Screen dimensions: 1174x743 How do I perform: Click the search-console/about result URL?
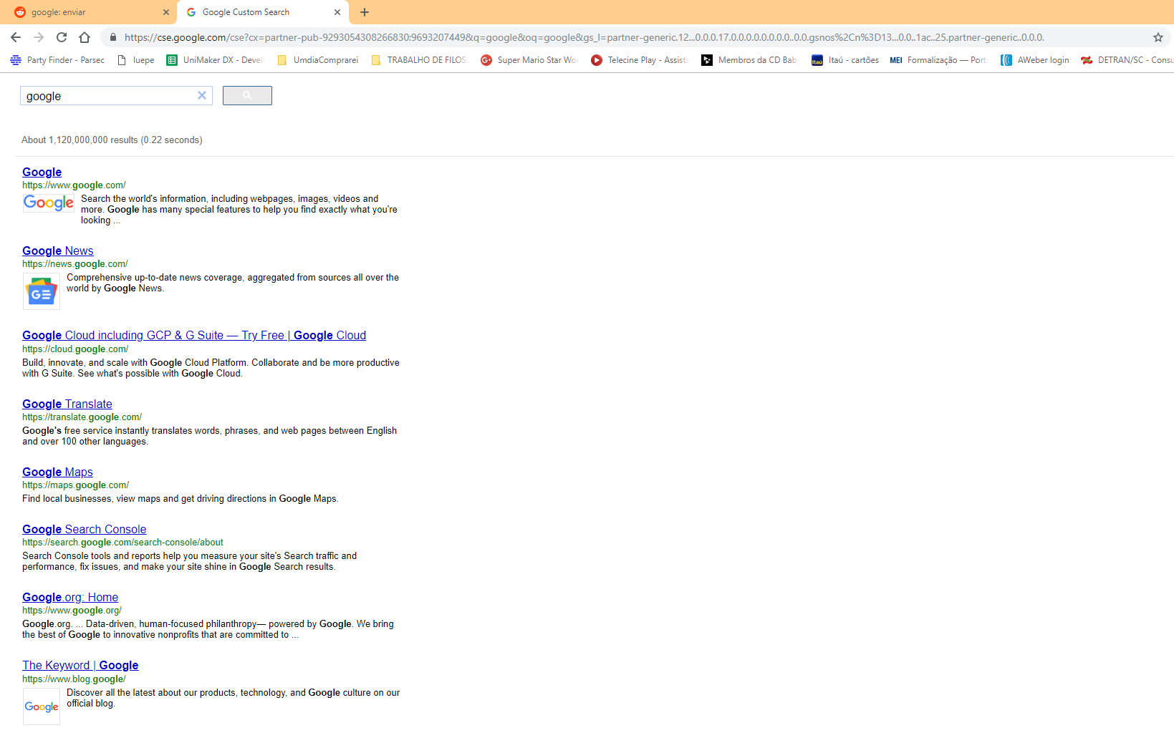pos(123,543)
